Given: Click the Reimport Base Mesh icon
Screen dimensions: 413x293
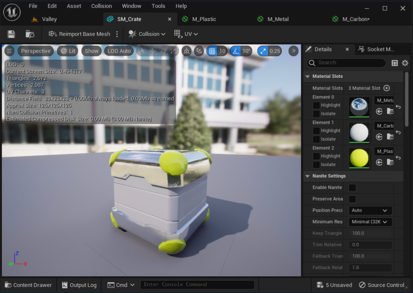Looking at the screenshot, I should (x=52, y=34).
